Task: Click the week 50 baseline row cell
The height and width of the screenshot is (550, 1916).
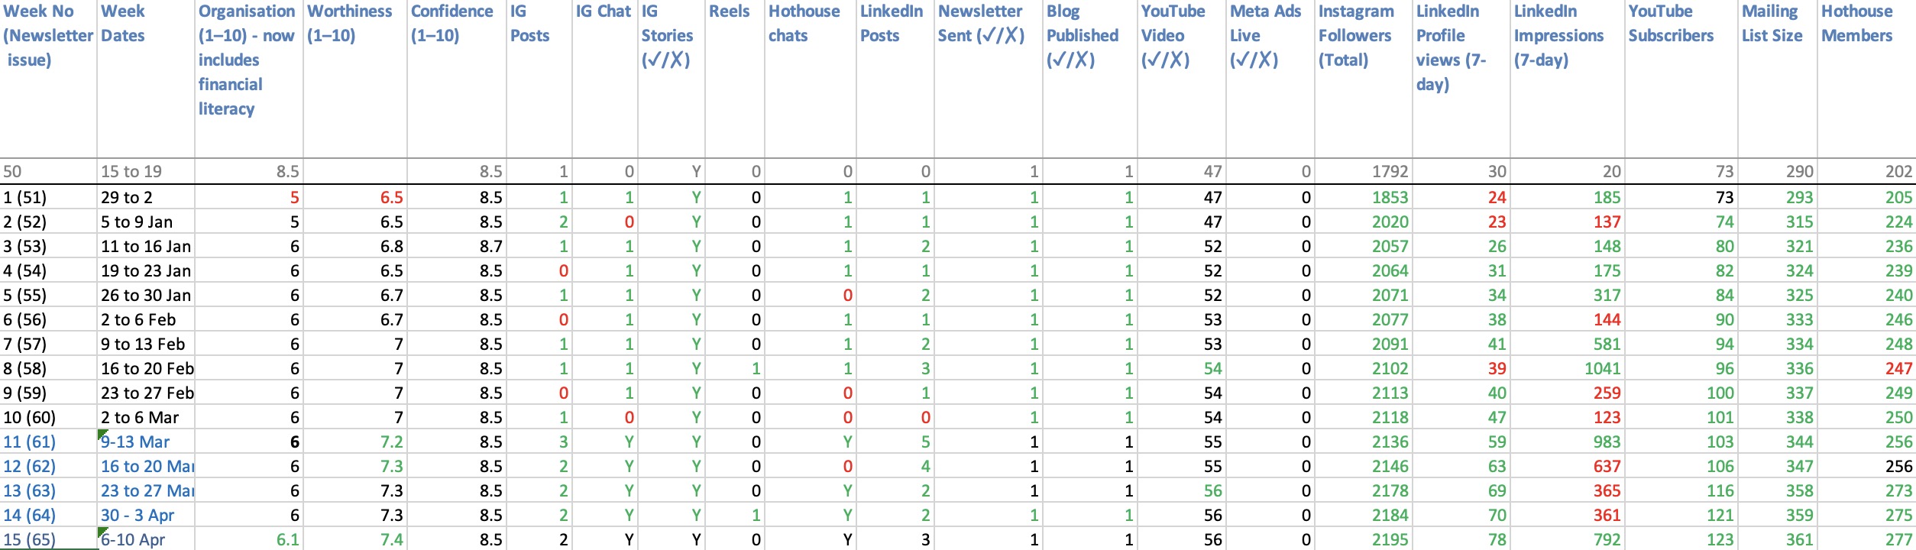Action: 49,171
